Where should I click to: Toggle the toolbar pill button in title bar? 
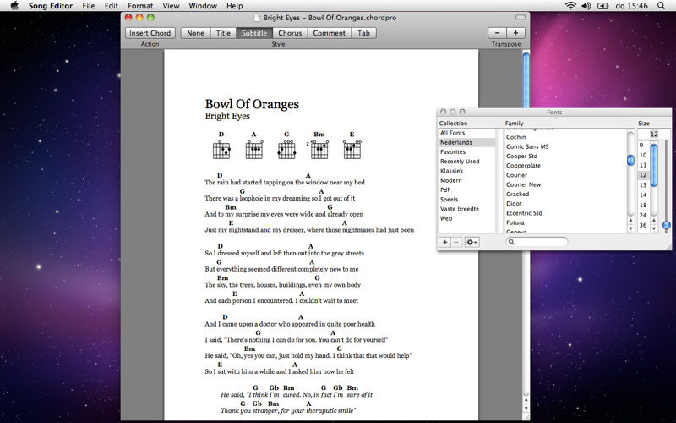click(521, 18)
